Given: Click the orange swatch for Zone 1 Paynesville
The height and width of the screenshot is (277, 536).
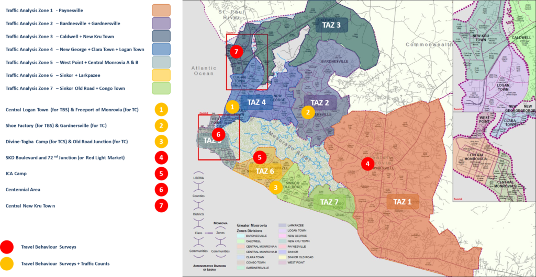Looking at the screenshot, I should [161, 10].
